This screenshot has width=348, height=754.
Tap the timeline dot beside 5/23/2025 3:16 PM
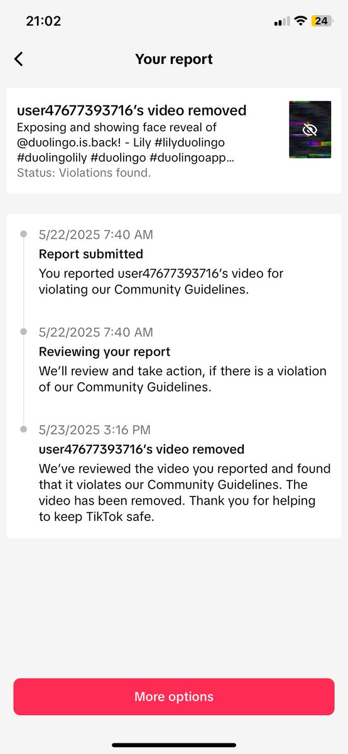(24, 430)
